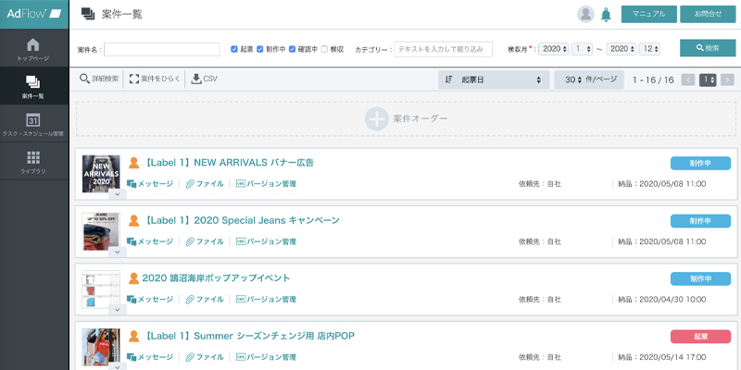
Task: Open ファイル for Special Jeans row
Action: pos(204,241)
